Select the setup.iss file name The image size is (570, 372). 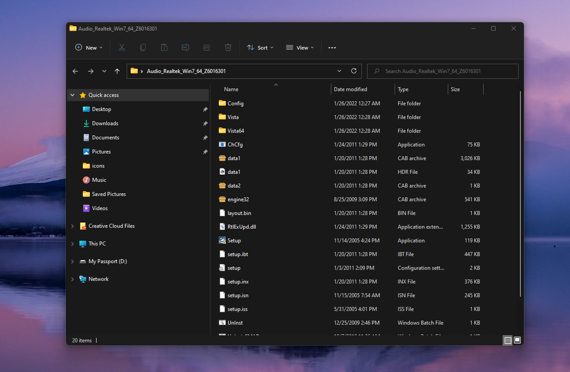(x=237, y=309)
